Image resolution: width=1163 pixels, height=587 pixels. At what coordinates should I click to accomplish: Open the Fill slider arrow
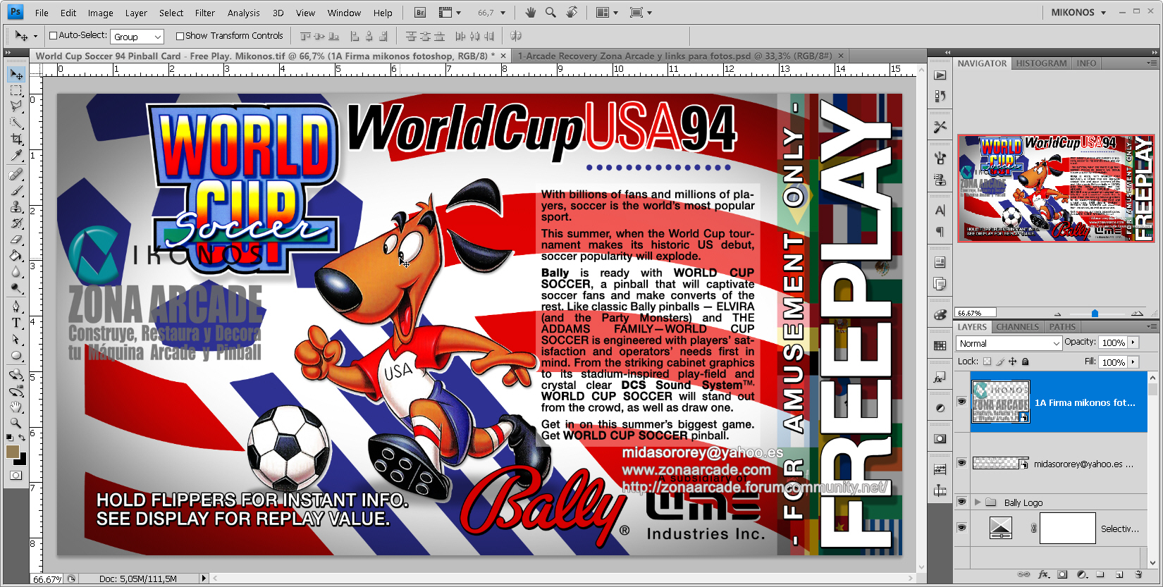coord(1133,362)
